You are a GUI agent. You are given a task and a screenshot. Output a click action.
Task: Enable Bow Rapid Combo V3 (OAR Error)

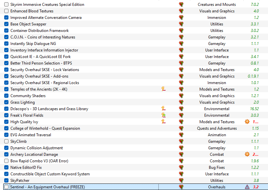coord(6,161)
